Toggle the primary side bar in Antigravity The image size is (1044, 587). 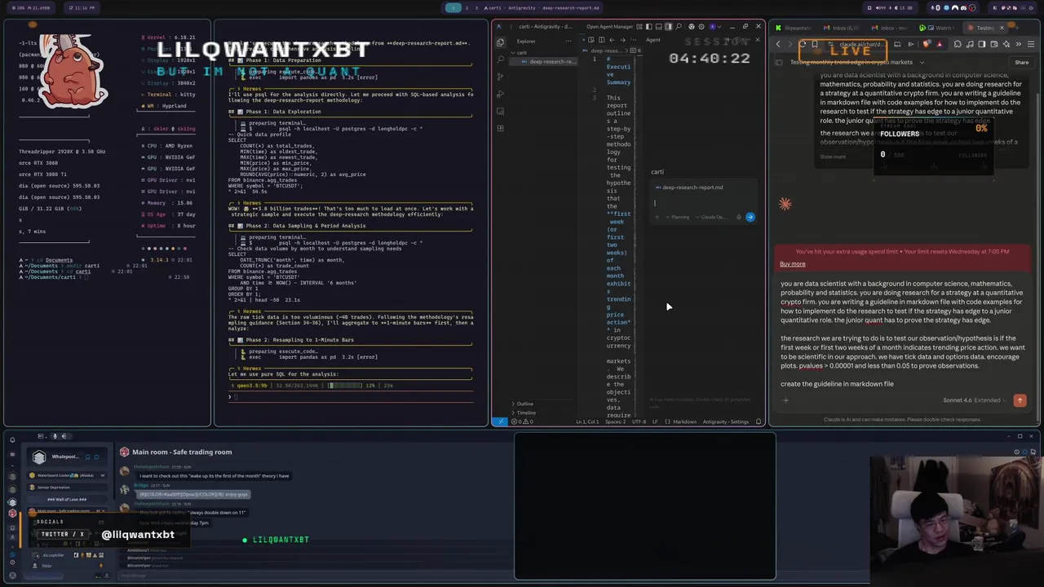coord(649,26)
